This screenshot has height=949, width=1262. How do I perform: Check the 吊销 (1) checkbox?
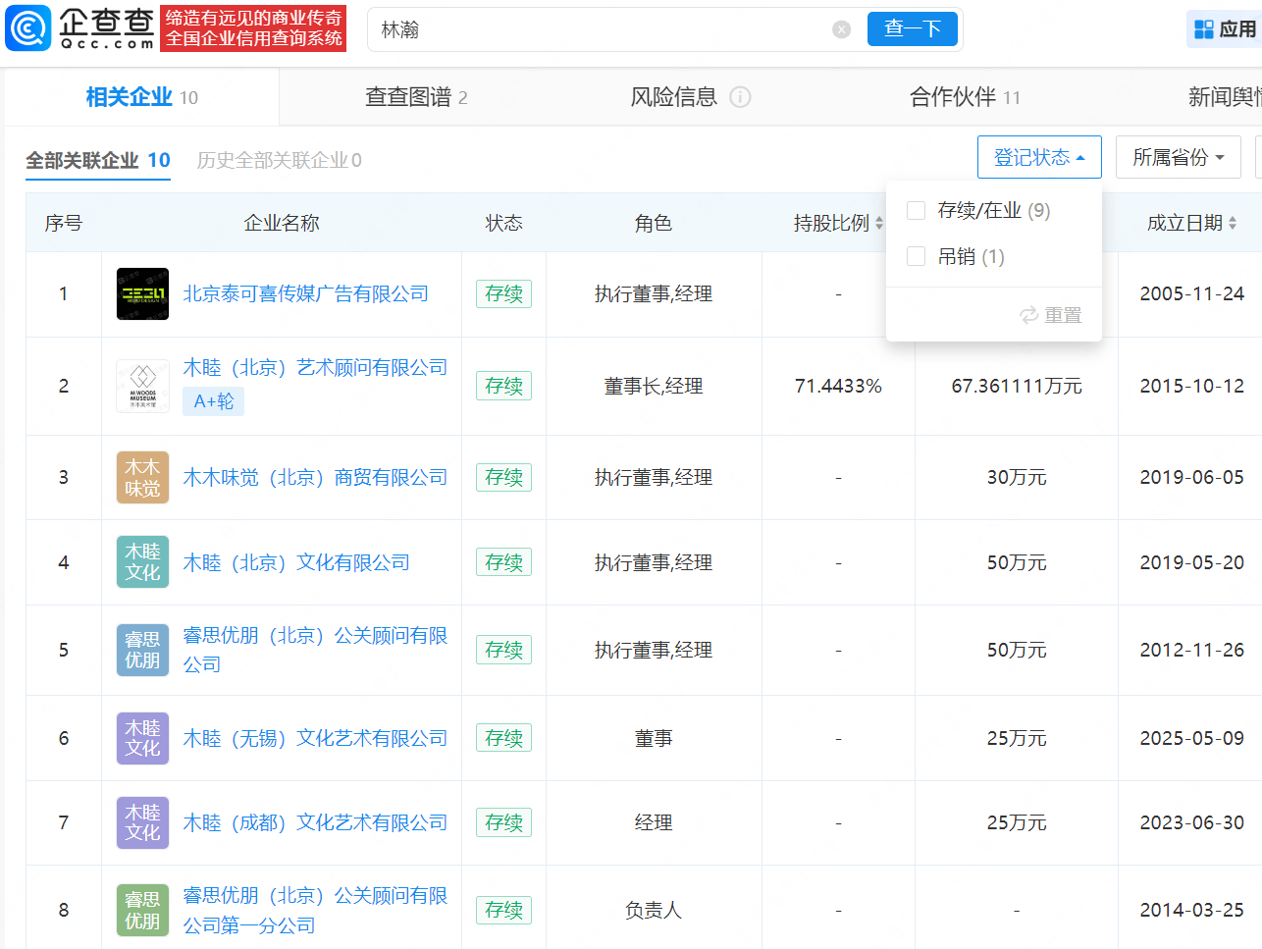(x=917, y=256)
